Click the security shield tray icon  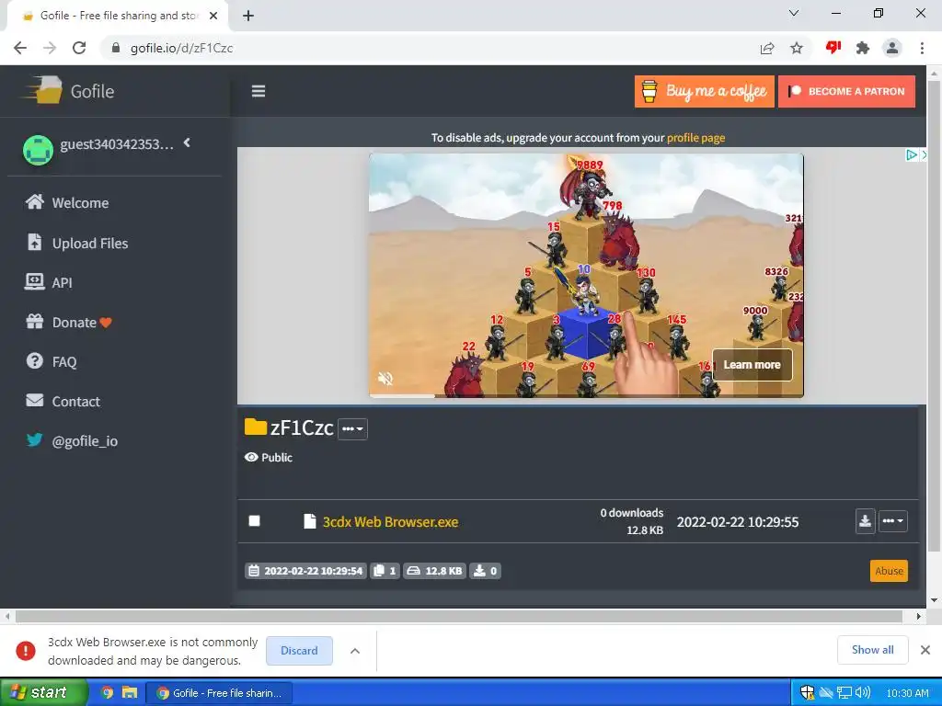pyautogui.click(x=807, y=693)
